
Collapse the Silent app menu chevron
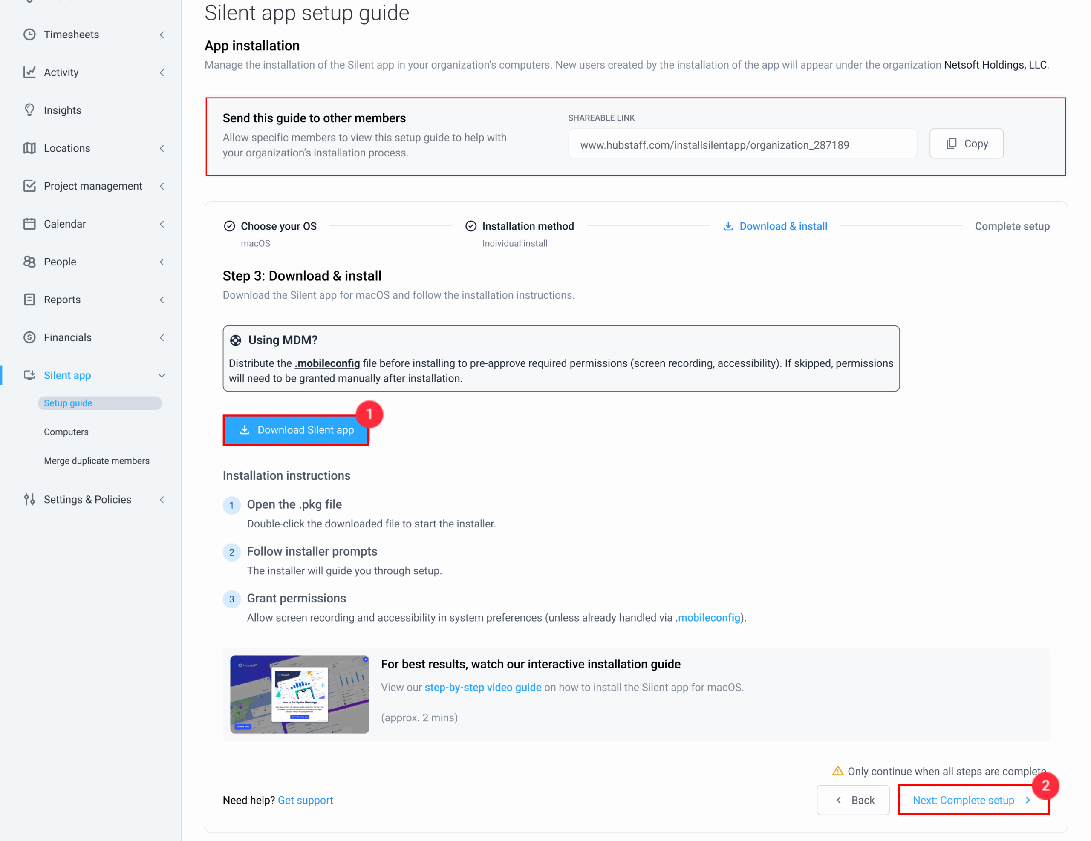tap(162, 376)
